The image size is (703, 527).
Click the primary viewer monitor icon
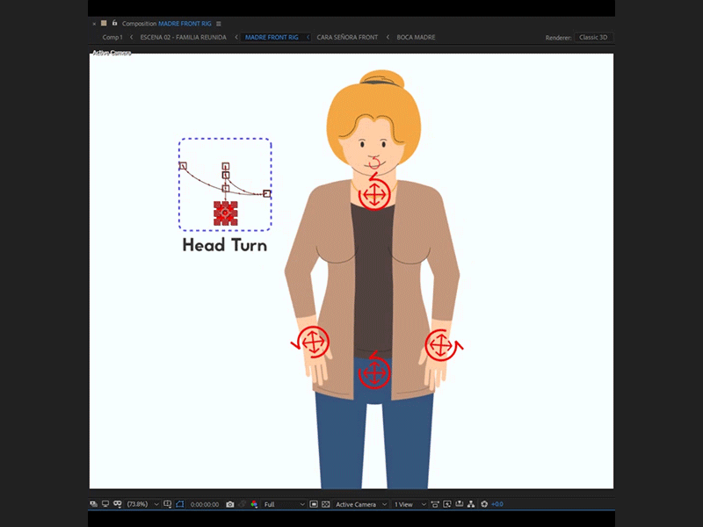click(105, 504)
